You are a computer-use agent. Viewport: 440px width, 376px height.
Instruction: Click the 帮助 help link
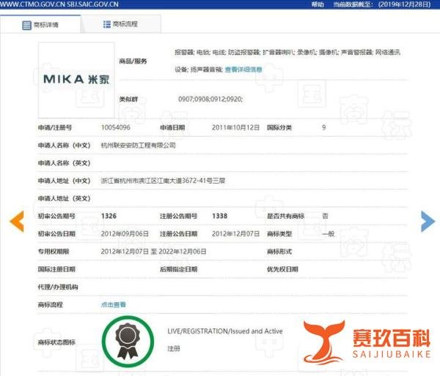[318, 4]
